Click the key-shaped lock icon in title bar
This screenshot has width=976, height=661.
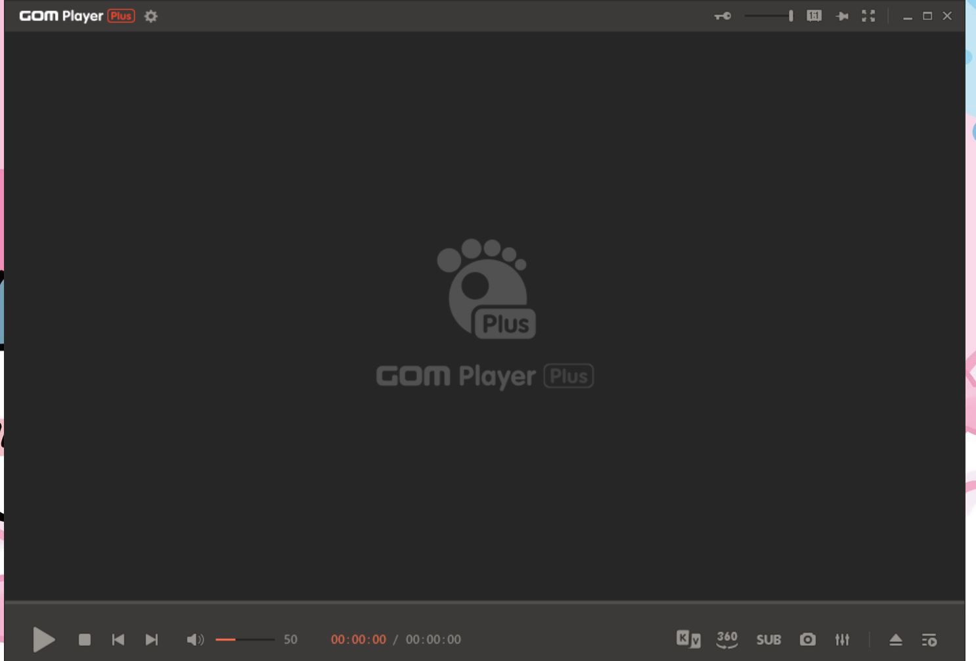click(722, 16)
